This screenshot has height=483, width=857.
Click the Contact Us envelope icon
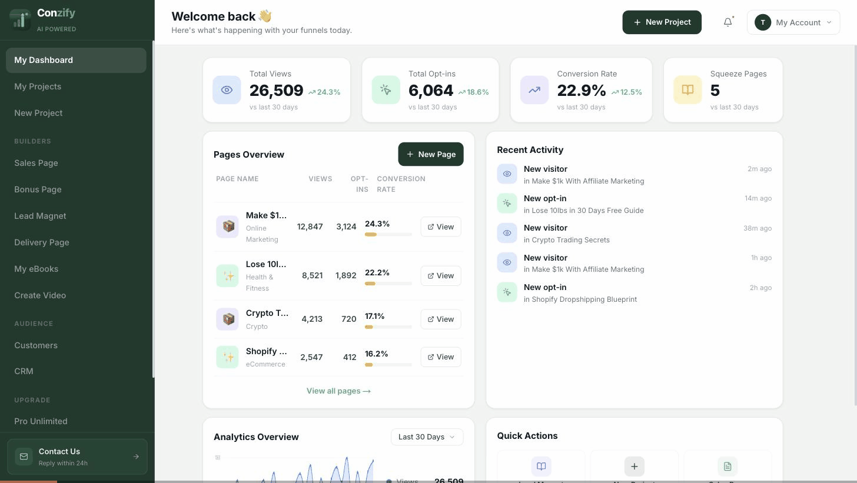coord(24,457)
